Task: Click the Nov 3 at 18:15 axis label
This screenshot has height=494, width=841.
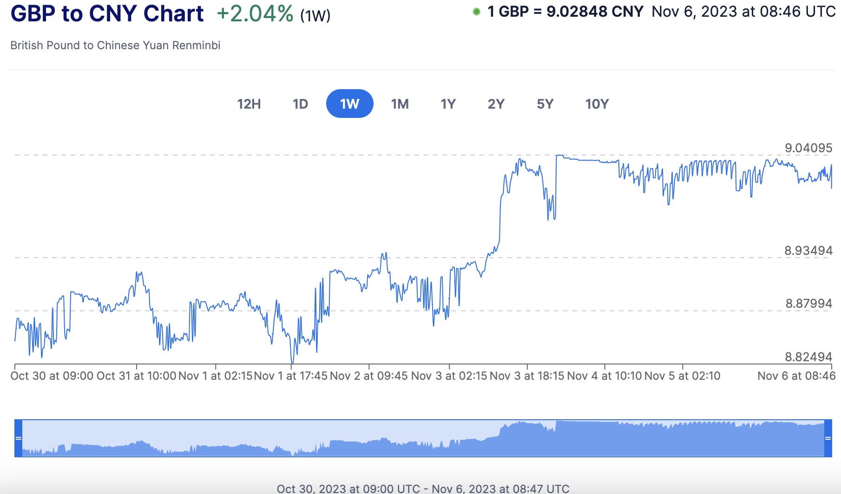Action: pyautogui.click(x=527, y=376)
